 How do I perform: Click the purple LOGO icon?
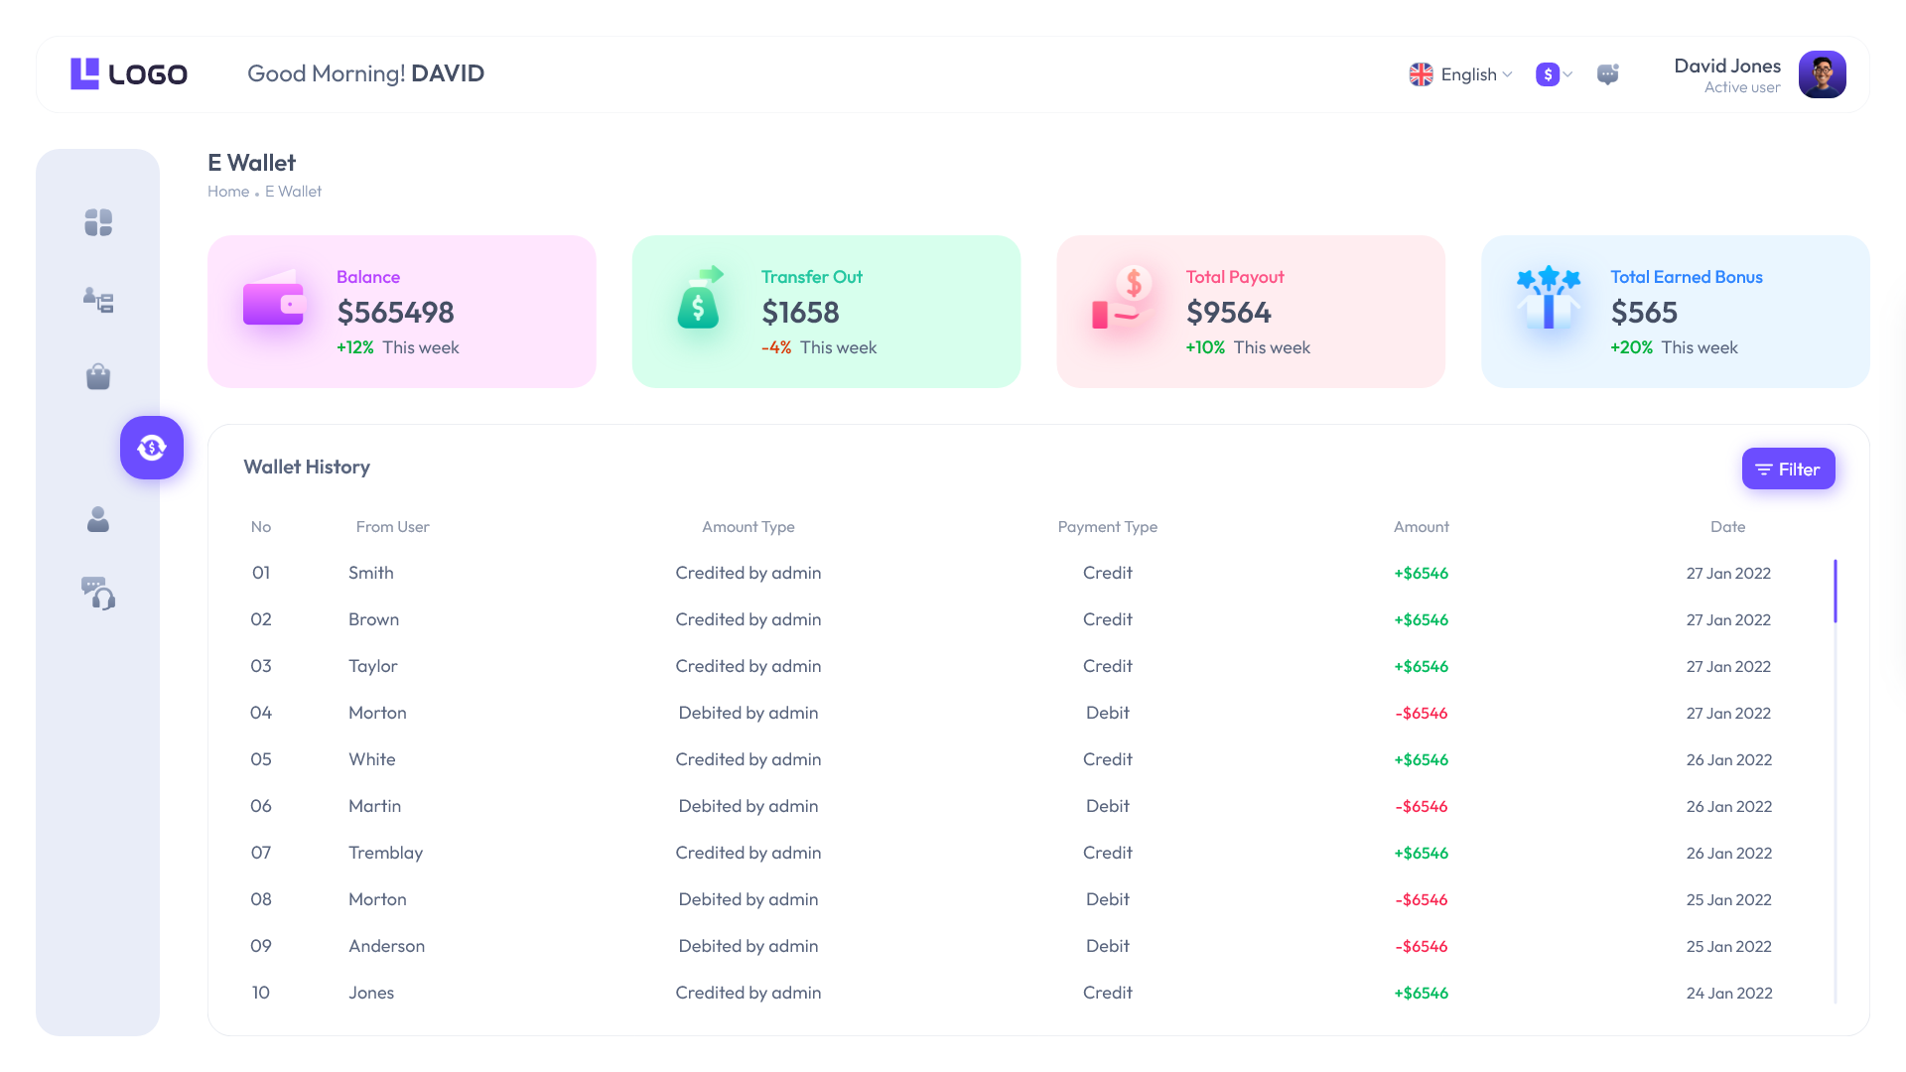[x=84, y=72]
